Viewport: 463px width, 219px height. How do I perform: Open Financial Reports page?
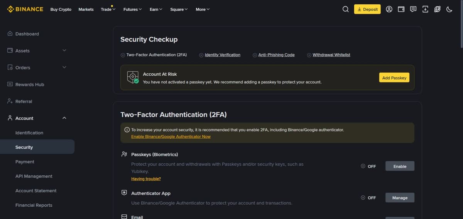point(34,205)
